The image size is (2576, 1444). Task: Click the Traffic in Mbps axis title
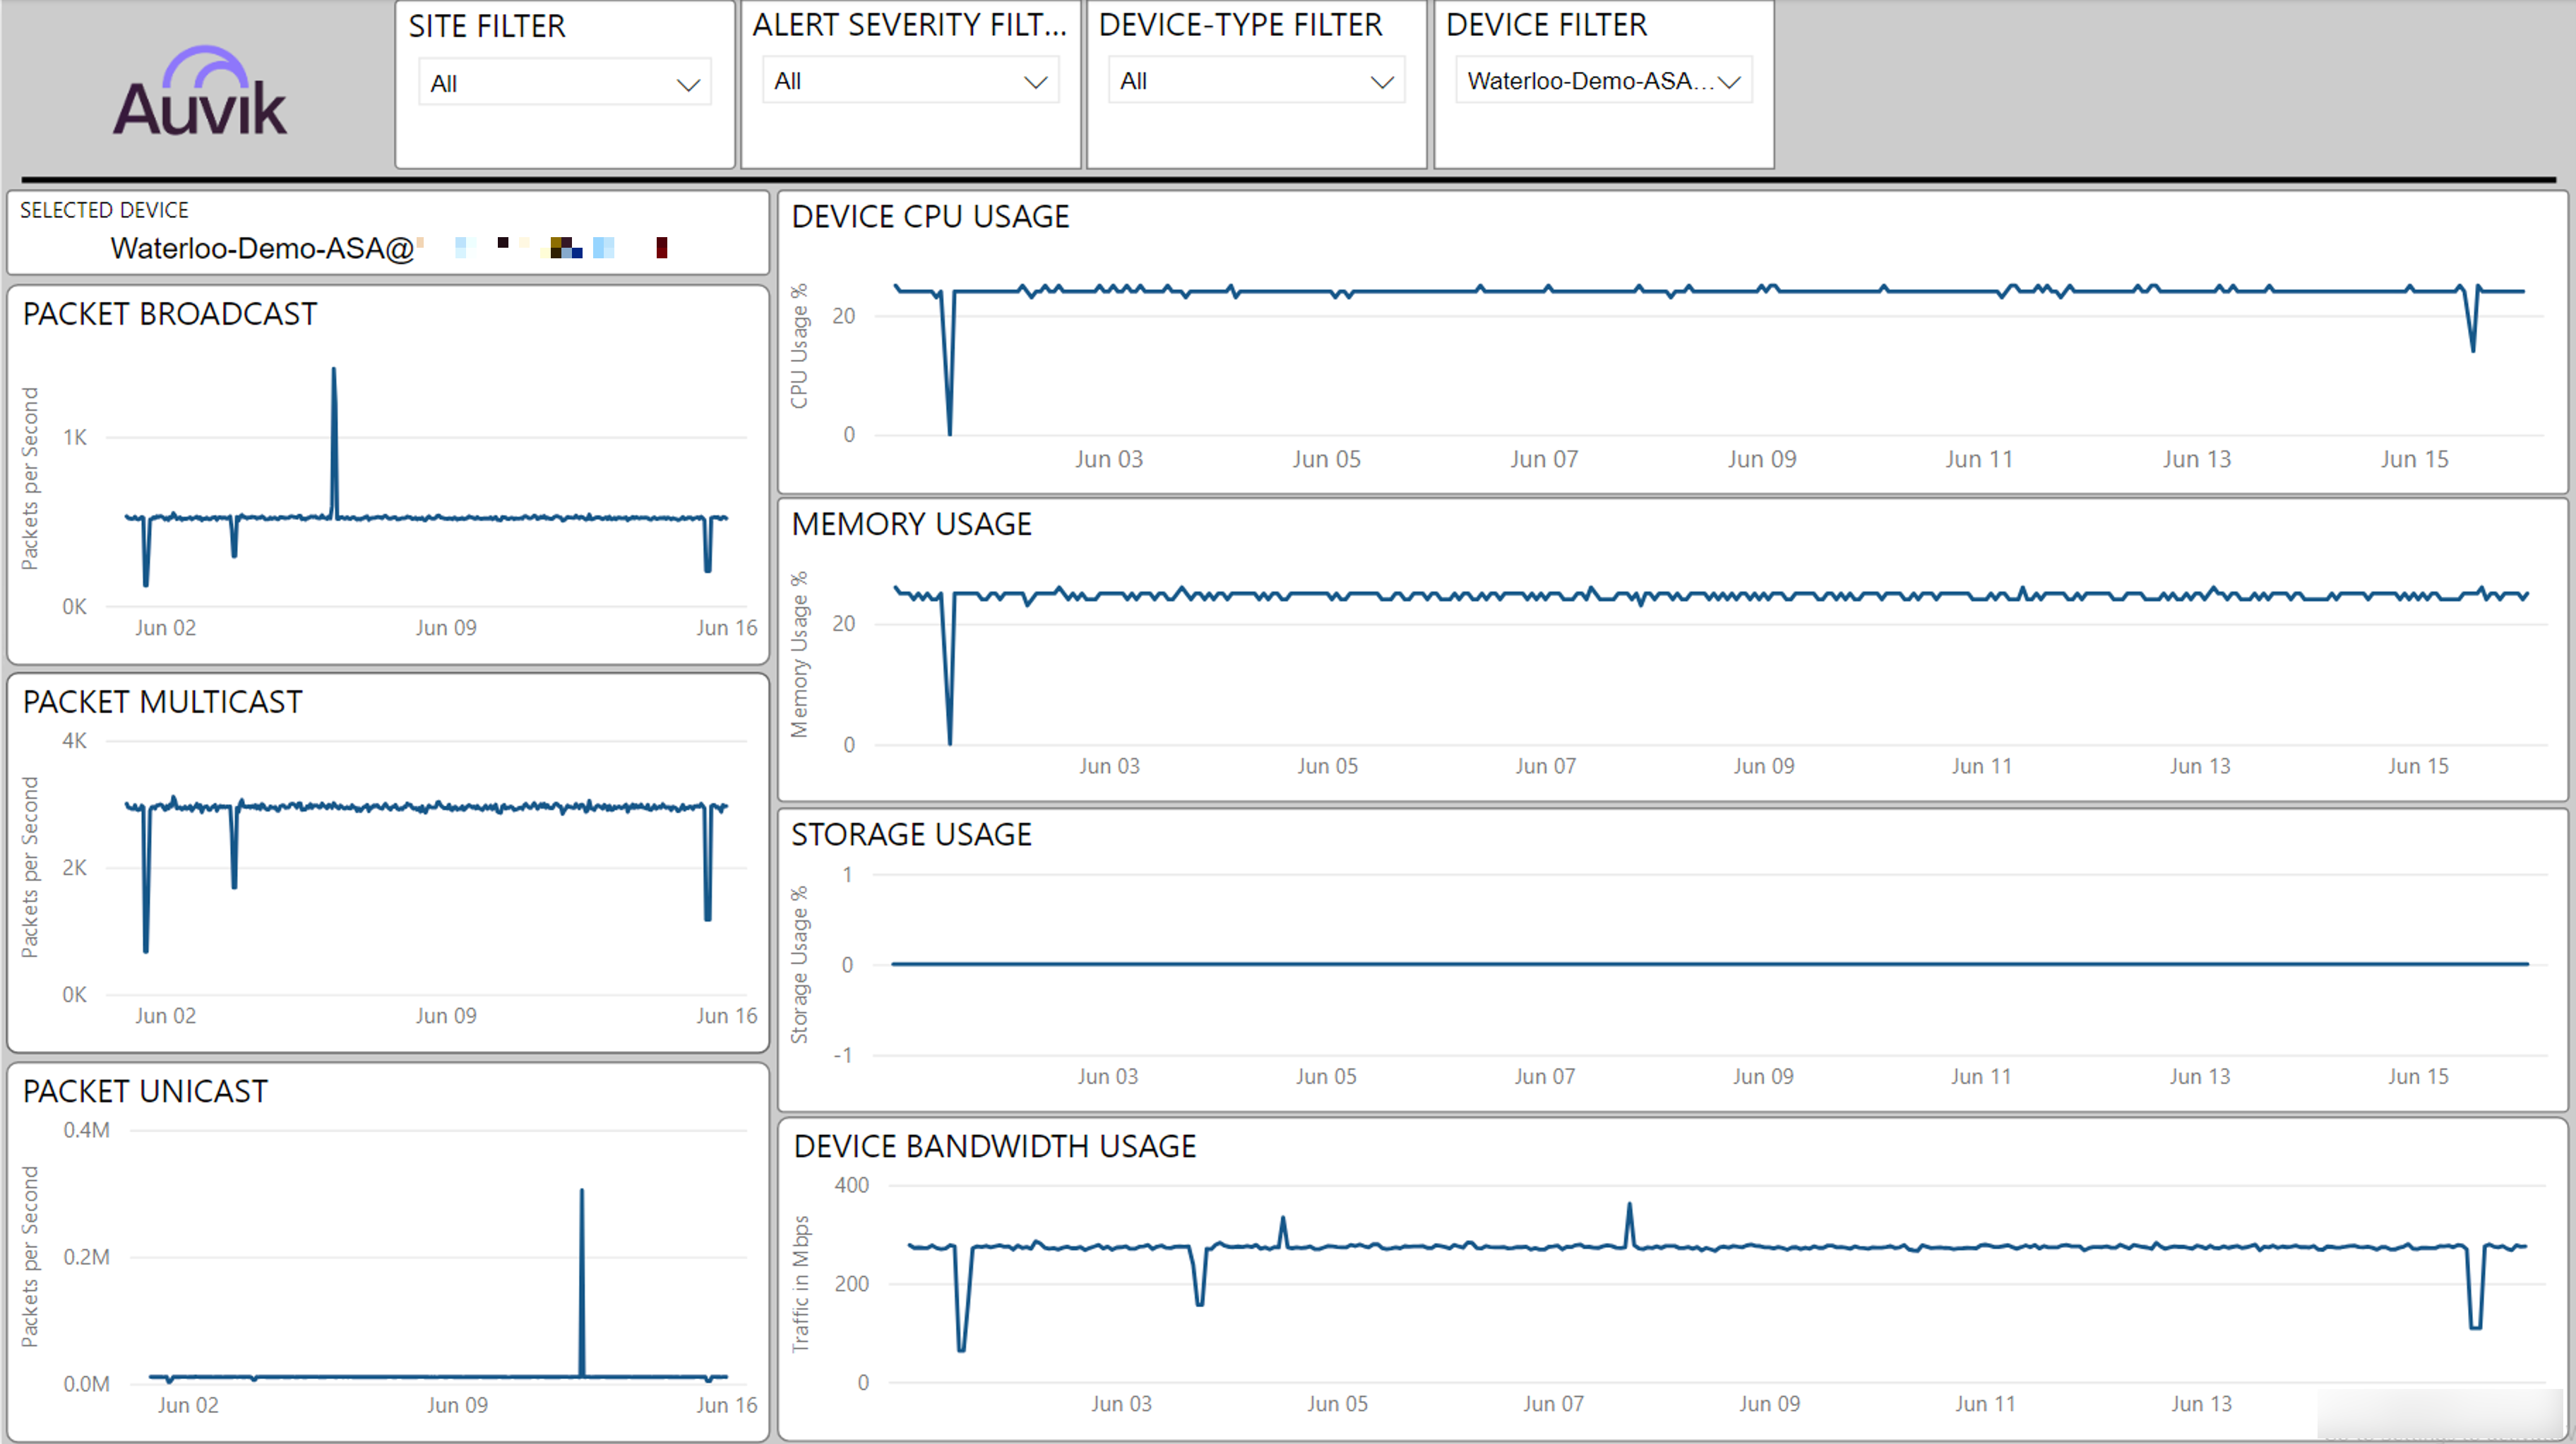pos(800,1284)
